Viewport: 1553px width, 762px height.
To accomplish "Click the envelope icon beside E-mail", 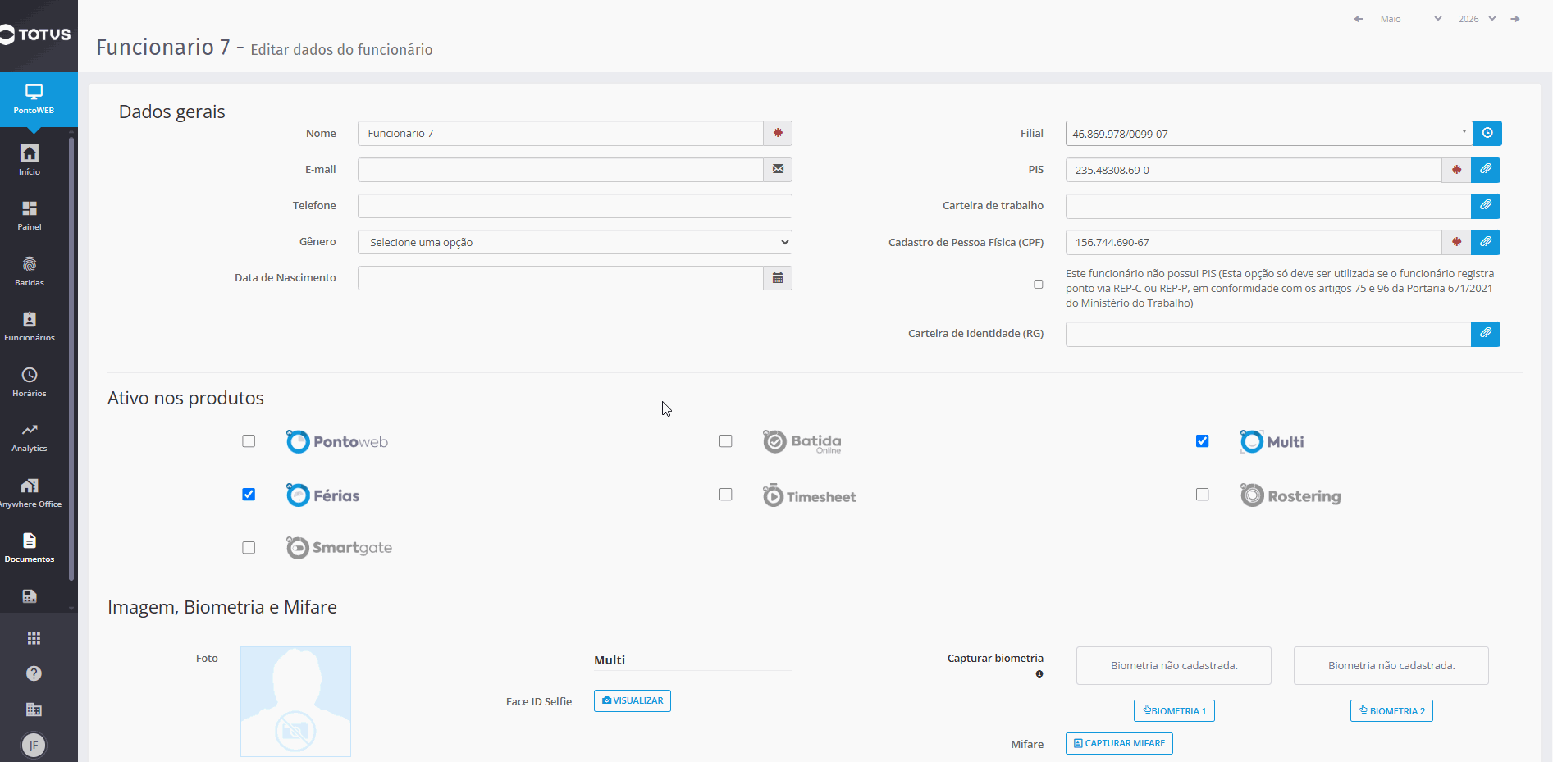I will coord(778,170).
